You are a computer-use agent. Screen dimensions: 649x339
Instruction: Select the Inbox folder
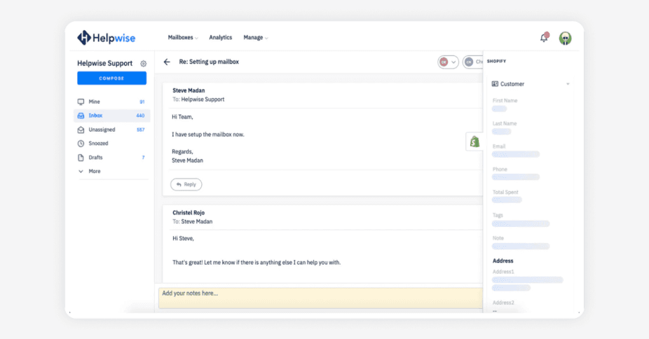click(x=111, y=116)
